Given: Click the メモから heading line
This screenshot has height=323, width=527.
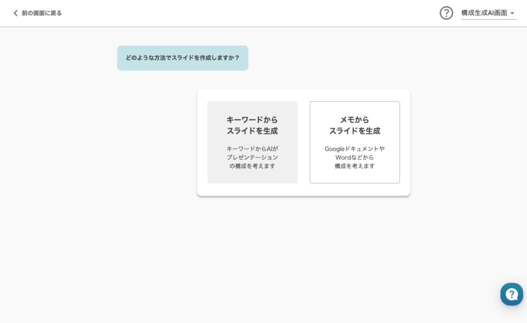Looking at the screenshot, I should point(355,120).
